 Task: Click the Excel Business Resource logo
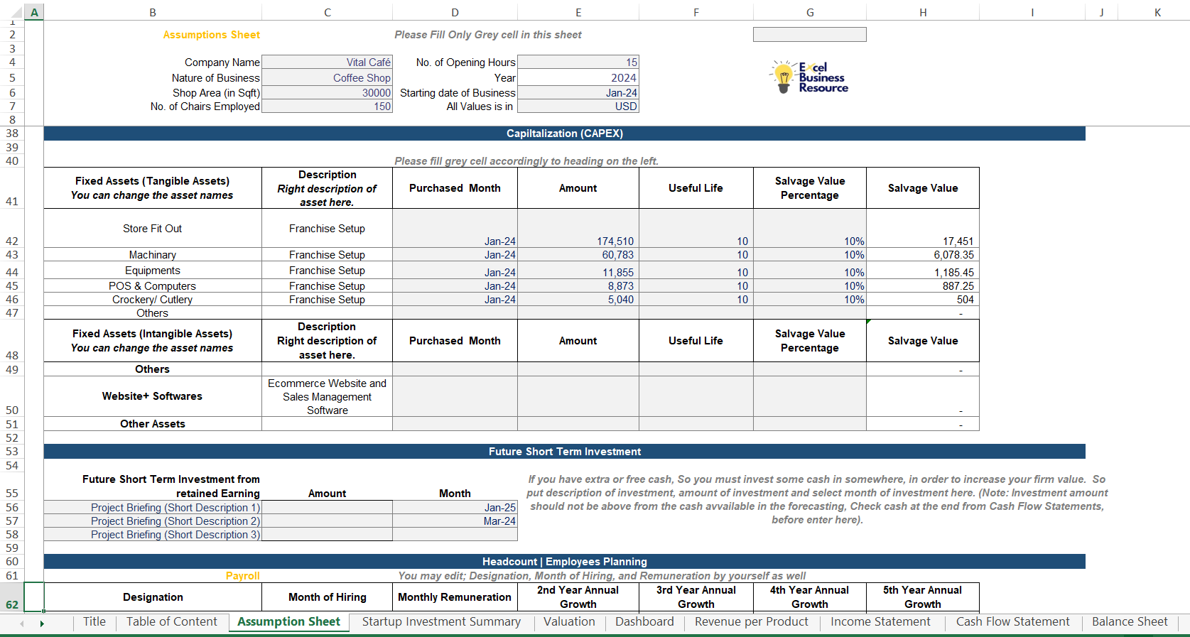(809, 77)
